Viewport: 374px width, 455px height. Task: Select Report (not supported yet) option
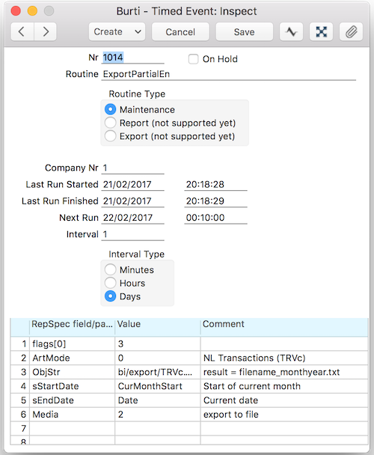pyautogui.click(x=110, y=123)
